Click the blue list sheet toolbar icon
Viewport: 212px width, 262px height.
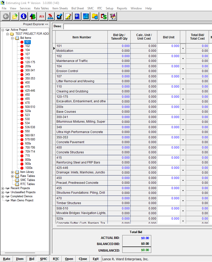pyautogui.click(x=86, y=16)
